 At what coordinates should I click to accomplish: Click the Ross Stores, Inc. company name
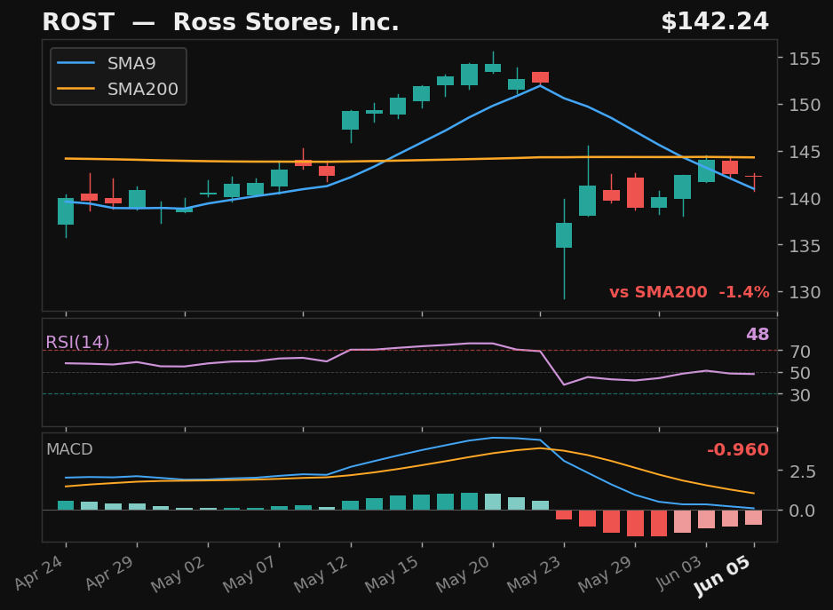tap(286, 22)
